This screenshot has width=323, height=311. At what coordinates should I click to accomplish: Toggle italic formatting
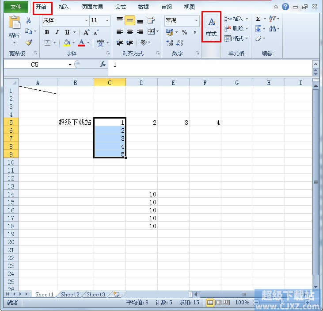coord(57,32)
